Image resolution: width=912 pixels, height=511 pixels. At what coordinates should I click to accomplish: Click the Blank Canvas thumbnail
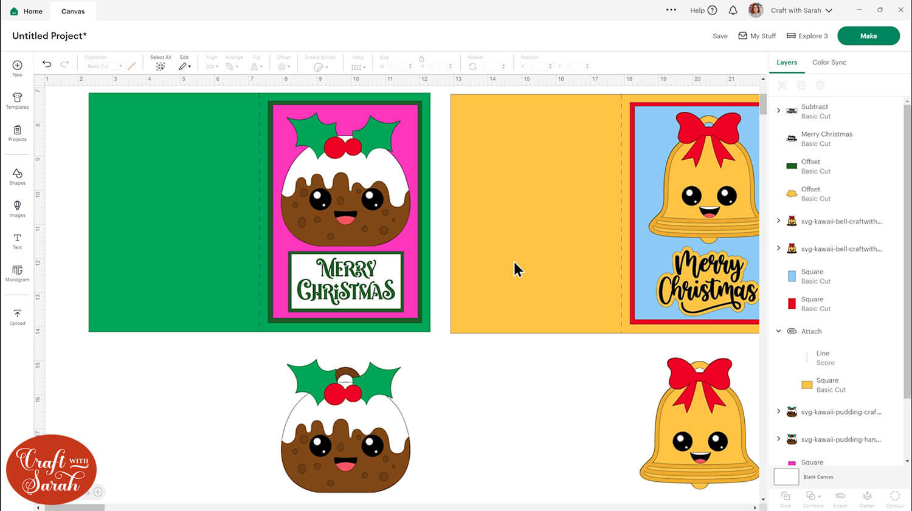click(786, 477)
